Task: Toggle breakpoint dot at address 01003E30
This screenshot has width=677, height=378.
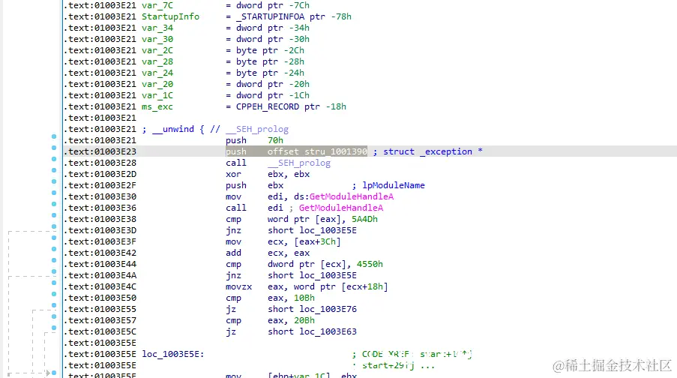Action: click(54, 193)
